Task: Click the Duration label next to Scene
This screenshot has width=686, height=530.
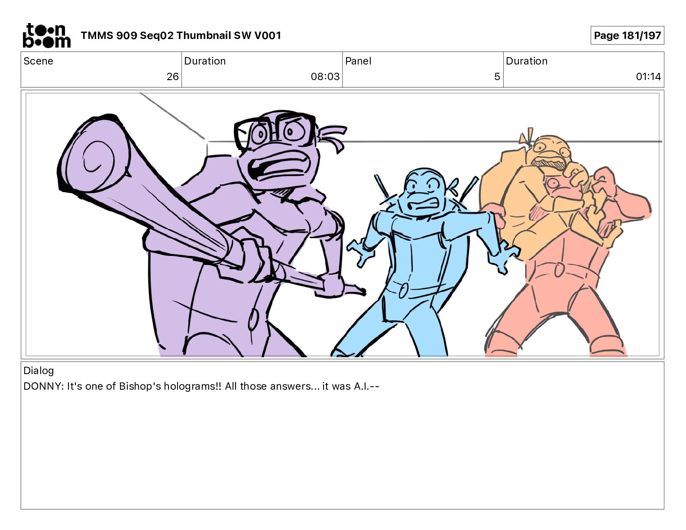Action: coord(205,61)
